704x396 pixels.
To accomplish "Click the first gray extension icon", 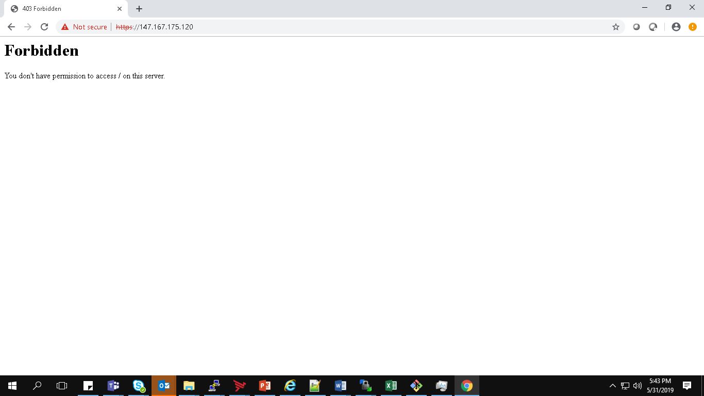I will pos(636,27).
